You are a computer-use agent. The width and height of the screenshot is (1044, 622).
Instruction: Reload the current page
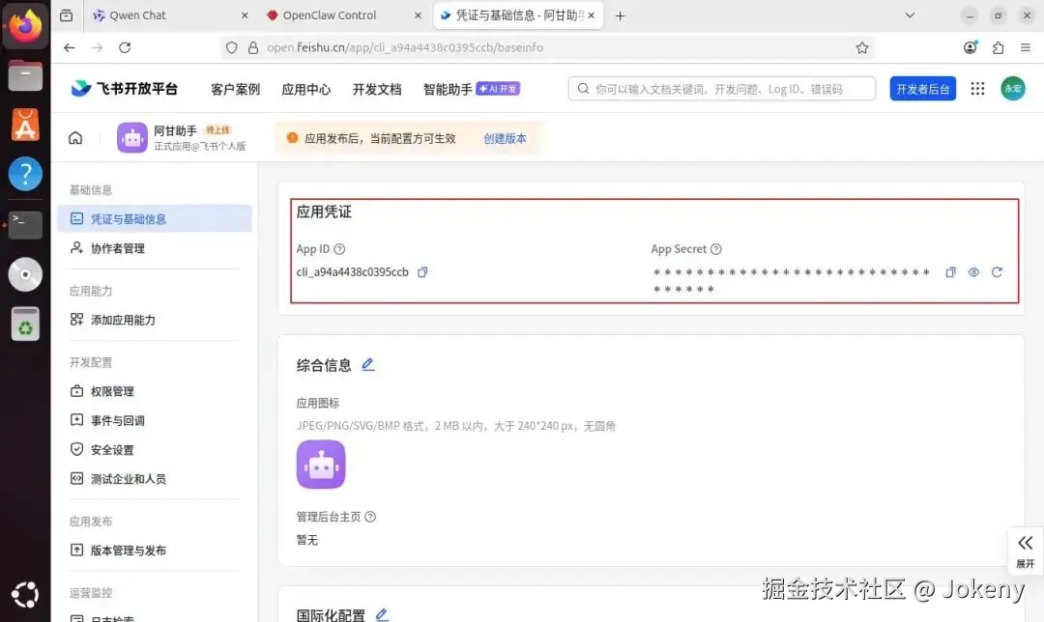click(x=125, y=47)
